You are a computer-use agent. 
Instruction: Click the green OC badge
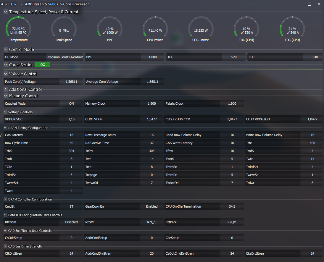tap(43, 65)
